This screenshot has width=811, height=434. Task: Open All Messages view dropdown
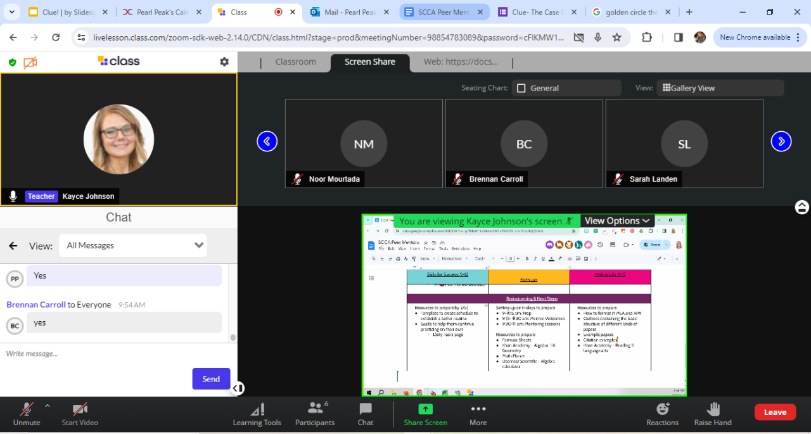(x=133, y=245)
